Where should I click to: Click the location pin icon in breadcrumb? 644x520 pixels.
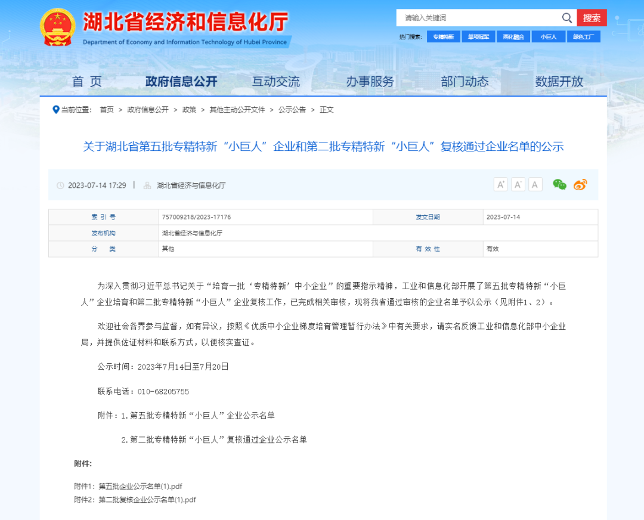[x=56, y=110]
